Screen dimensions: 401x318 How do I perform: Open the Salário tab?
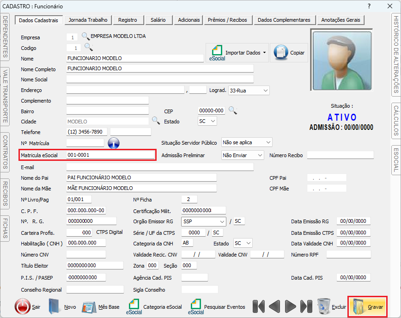click(x=158, y=20)
